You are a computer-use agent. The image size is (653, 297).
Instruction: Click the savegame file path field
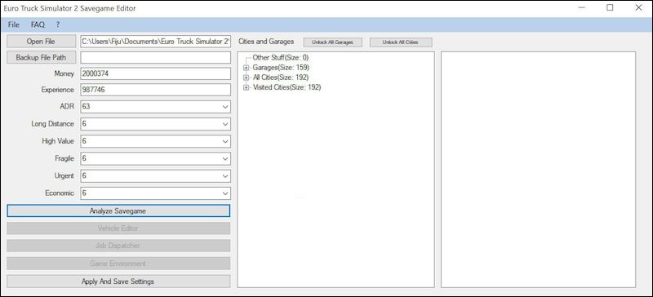pyautogui.click(x=155, y=42)
